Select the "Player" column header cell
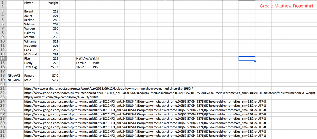The height and width of the screenshot is (139, 317). (28, 3)
